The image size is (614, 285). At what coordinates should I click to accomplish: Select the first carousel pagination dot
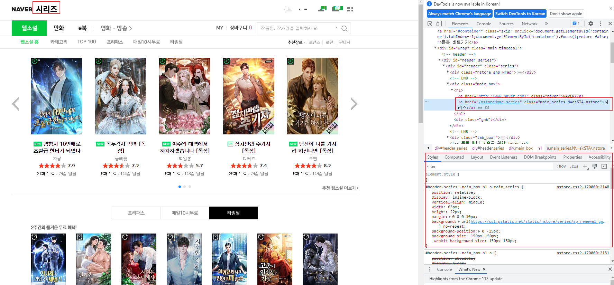click(x=180, y=187)
